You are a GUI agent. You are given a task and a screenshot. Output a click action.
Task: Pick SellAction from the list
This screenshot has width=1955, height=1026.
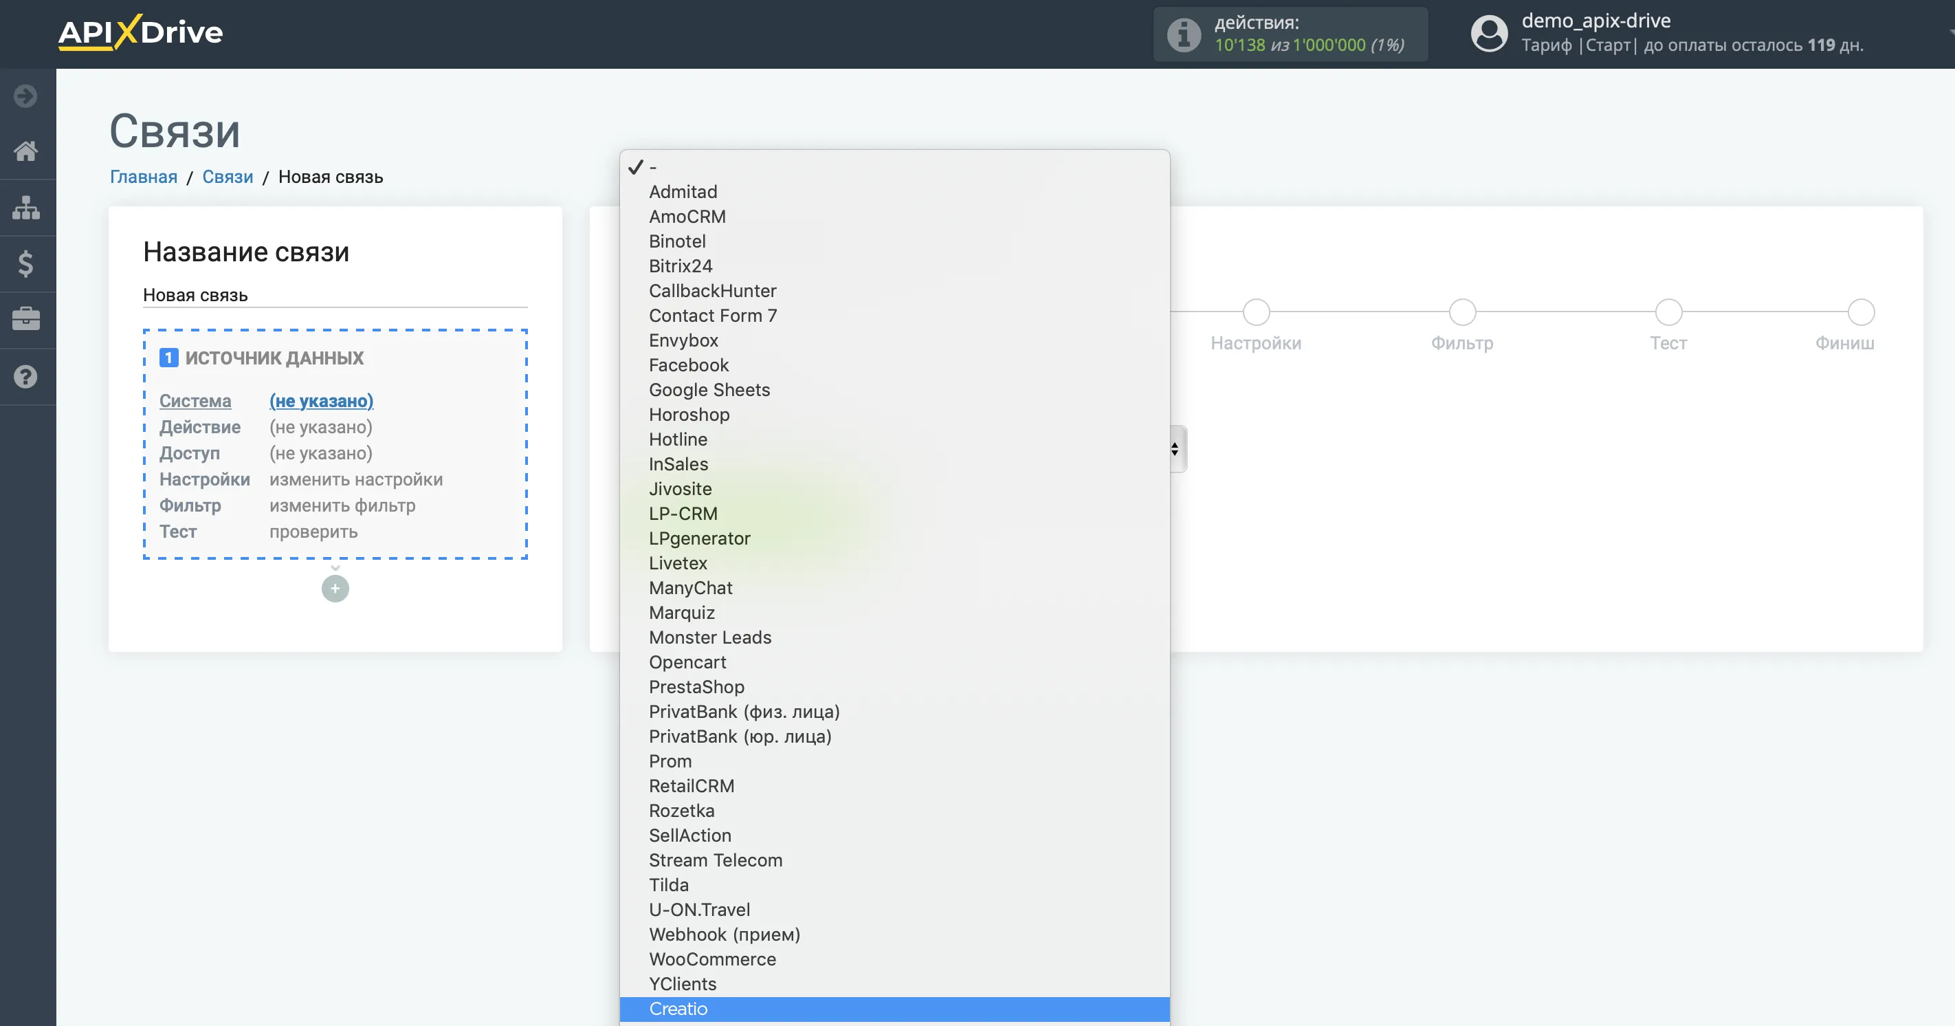(895, 836)
